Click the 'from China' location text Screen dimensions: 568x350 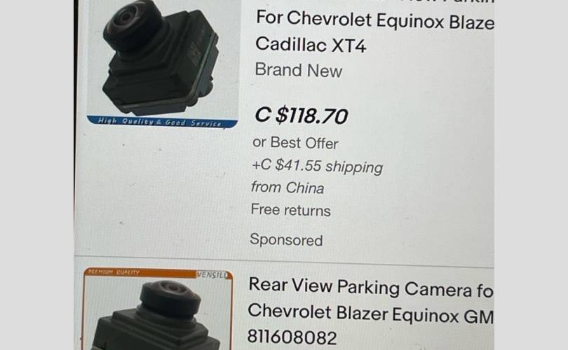[x=288, y=188]
